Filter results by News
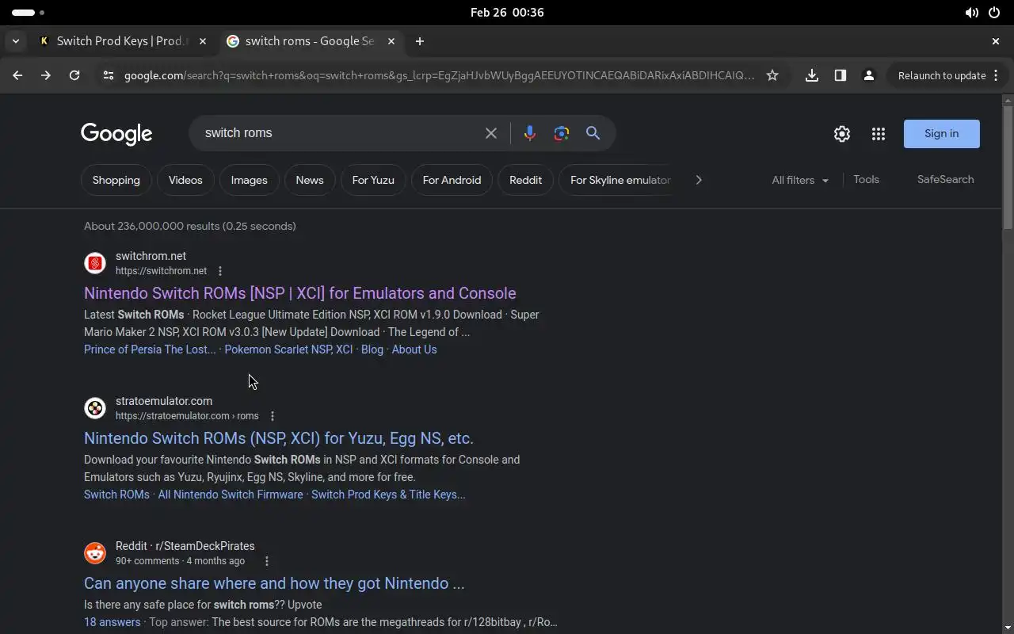Screen dimensions: 1014x634 point(310,180)
